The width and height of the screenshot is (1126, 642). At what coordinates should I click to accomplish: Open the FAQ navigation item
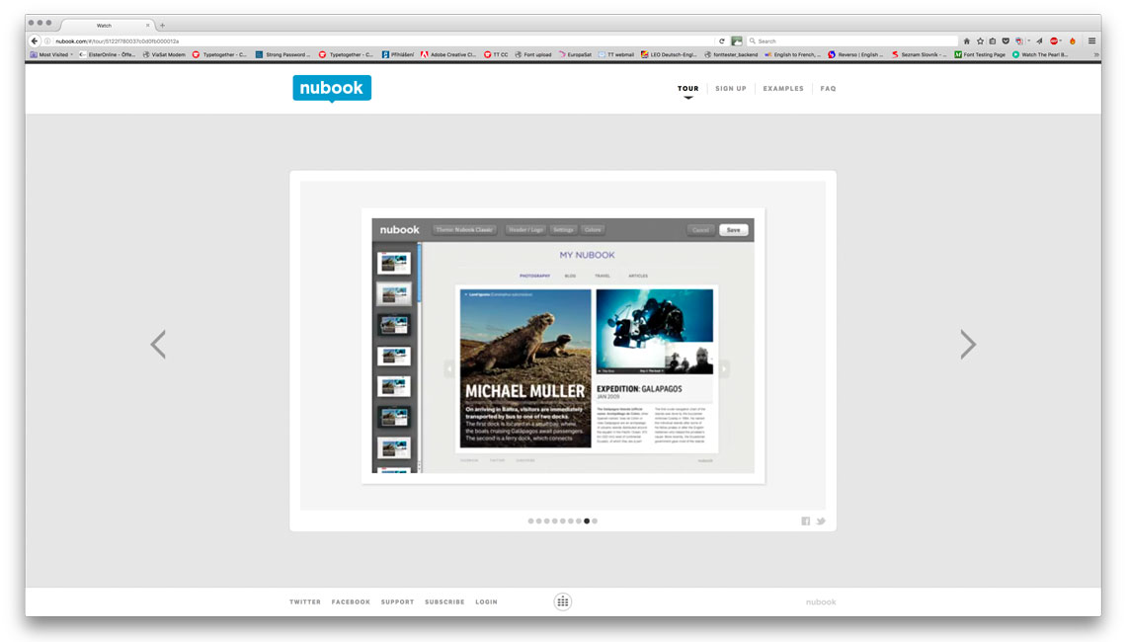pos(828,88)
